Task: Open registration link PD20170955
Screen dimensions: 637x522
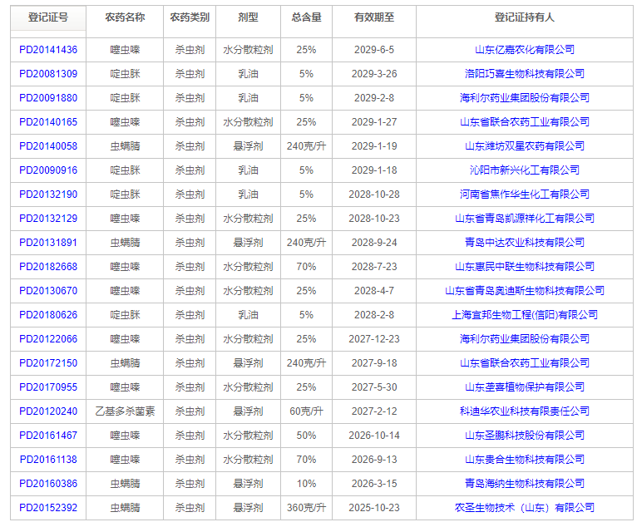Action: tap(48, 387)
